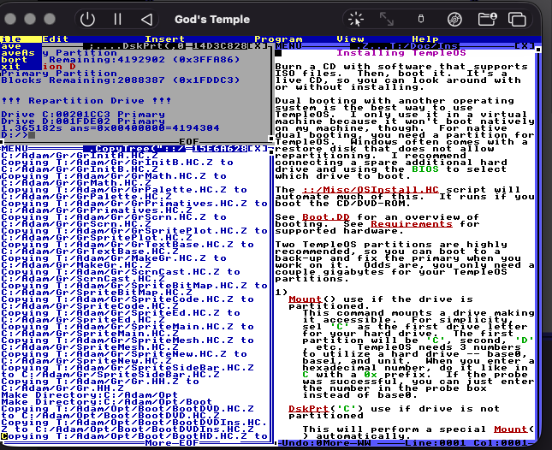
Task: Follow the Mount link after 'perform a special'
Action: [x=510, y=429]
